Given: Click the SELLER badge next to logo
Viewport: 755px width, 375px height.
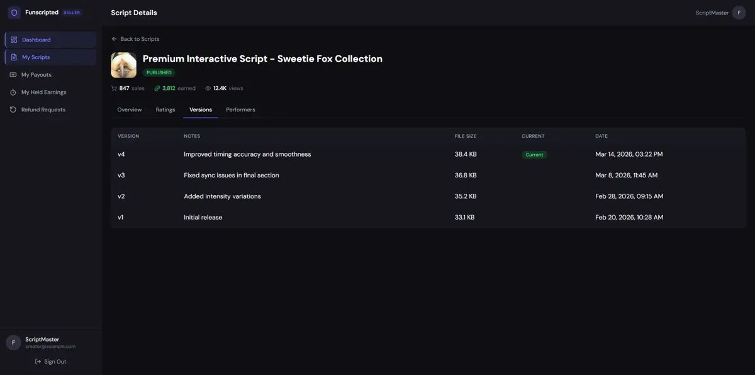Looking at the screenshot, I should [72, 13].
